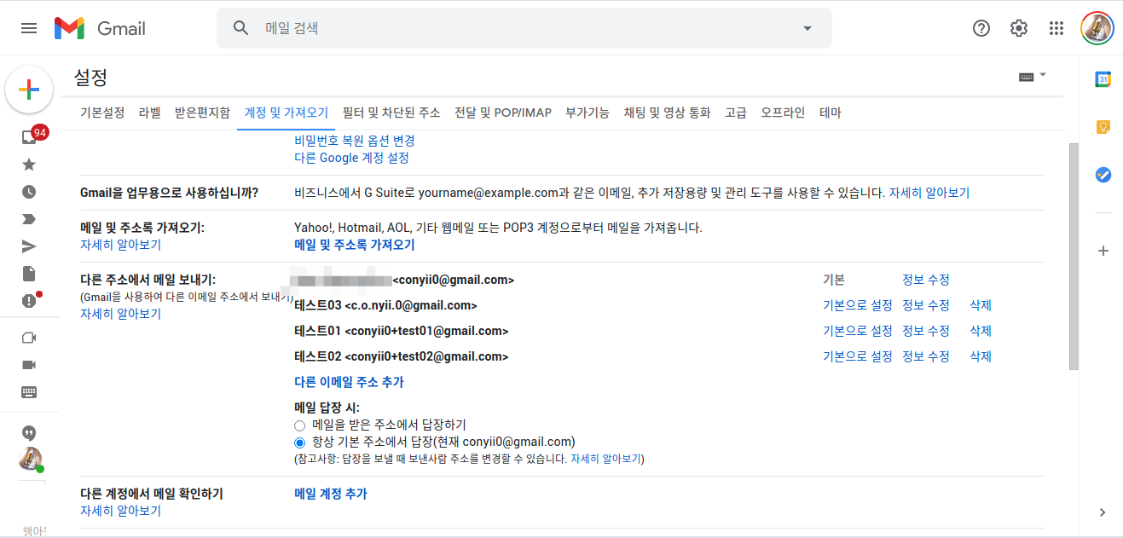This screenshot has width=1123, height=538.
Task: Delete the 테스트01 send-as address
Action: click(x=979, y=330)
